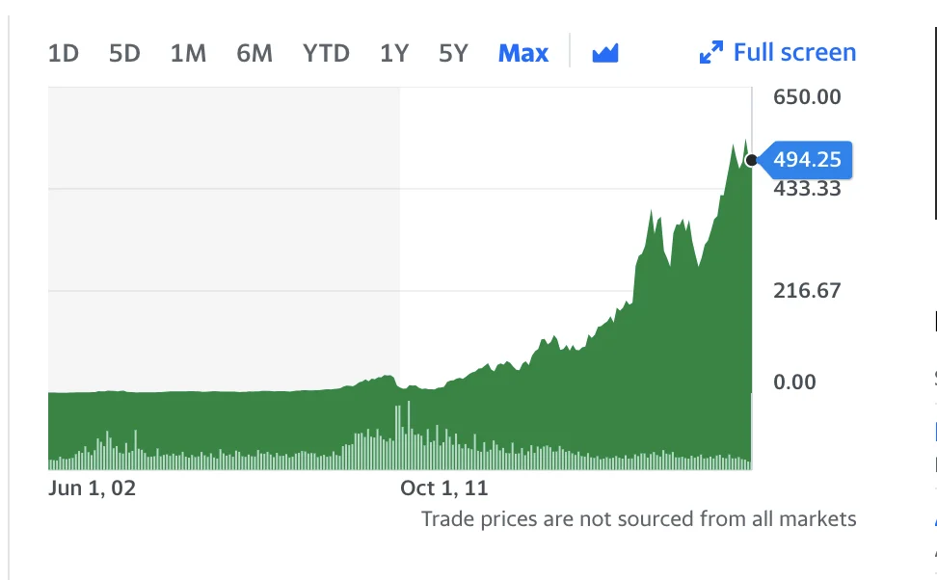The height and width of the screenshot is (580, 937).
Task: Switch to the 1Y time range
Action: point(393,53)
